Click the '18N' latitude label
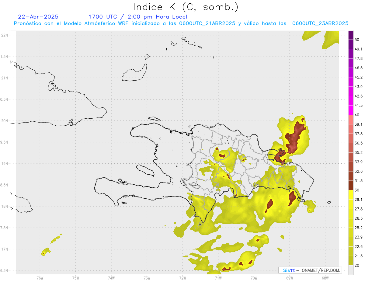This screenshot has height=282, width=365. 4,206
